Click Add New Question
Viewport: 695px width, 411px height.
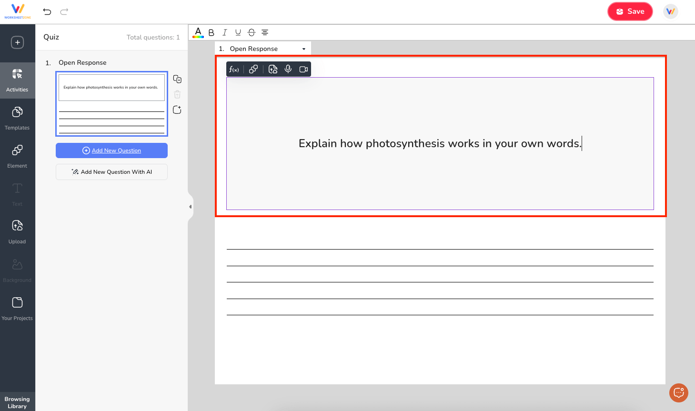tap(111, 150)
